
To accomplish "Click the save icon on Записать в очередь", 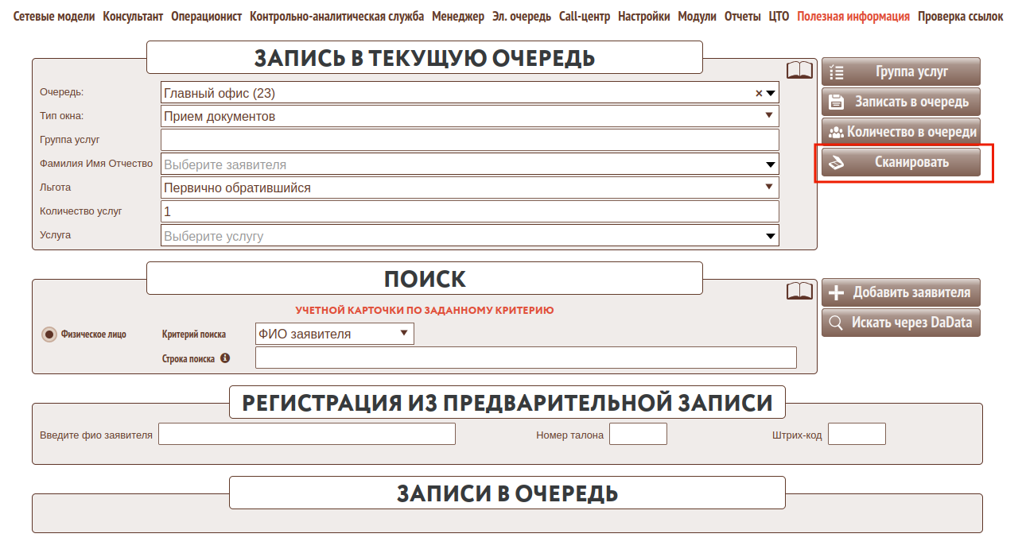I will click(836, 101).
